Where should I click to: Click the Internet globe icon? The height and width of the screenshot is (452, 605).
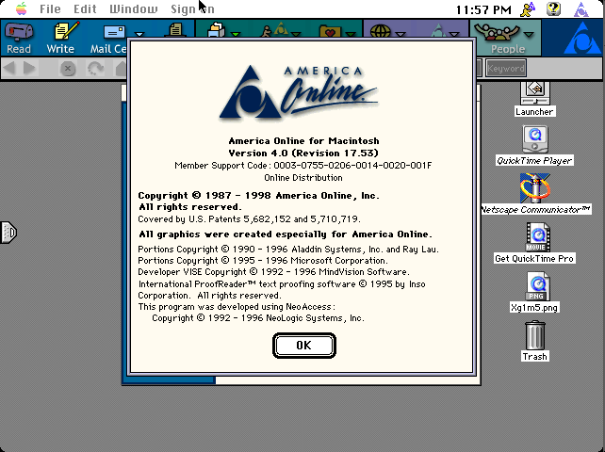point(381,31)
